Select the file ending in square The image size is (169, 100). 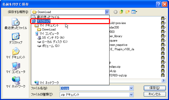(113, 41)
